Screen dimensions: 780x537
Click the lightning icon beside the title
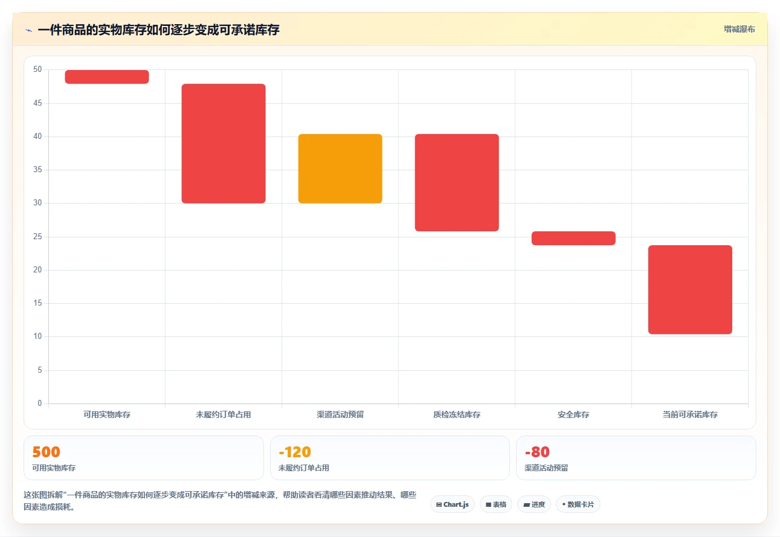coord(28,30)
